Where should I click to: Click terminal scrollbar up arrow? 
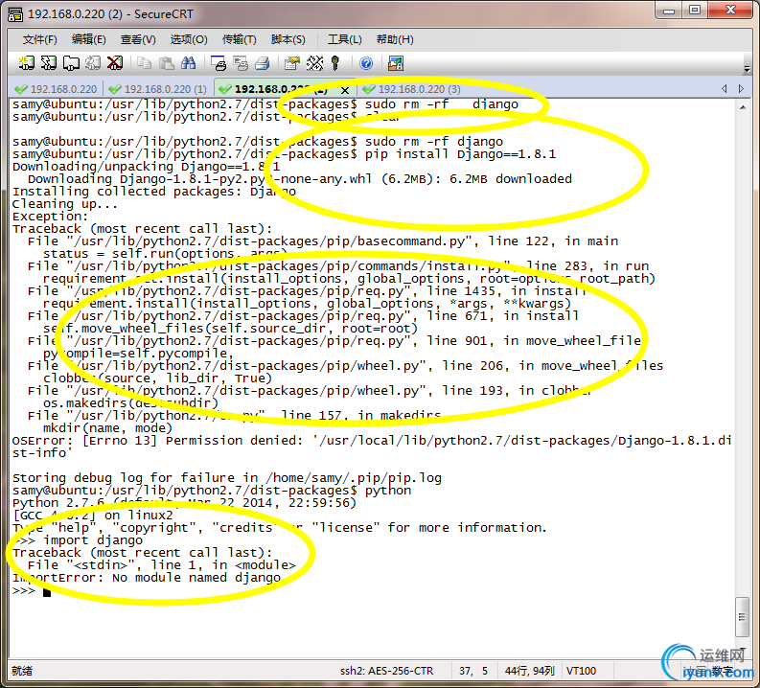click(x=743, y=107)
